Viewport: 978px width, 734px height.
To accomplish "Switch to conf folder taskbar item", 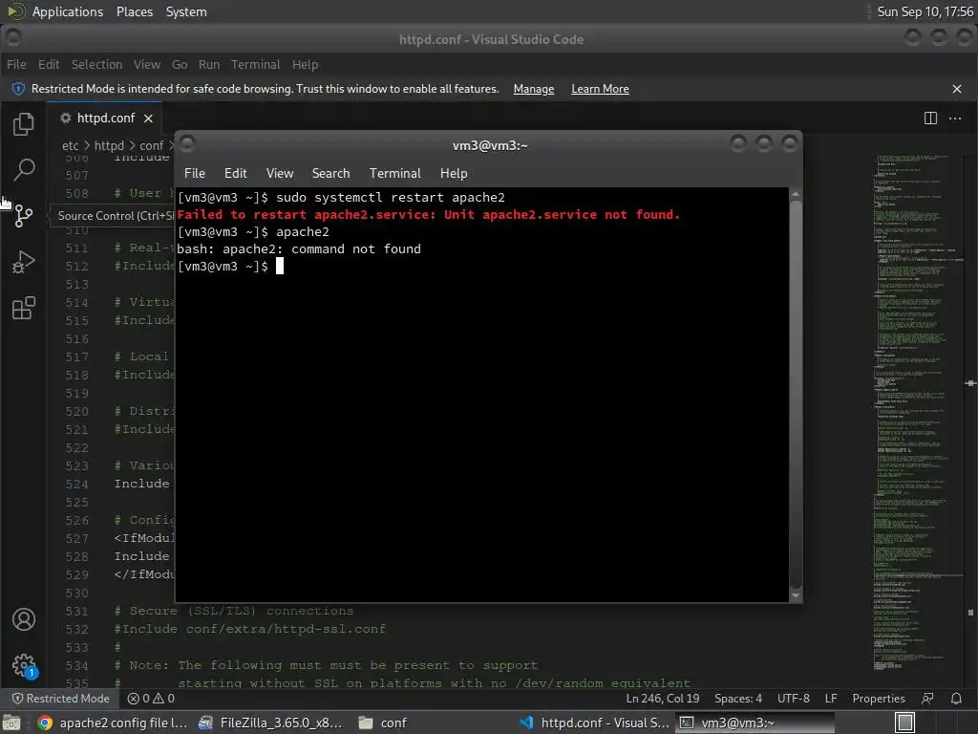I will pyautogui.click(x=383, y=723).
